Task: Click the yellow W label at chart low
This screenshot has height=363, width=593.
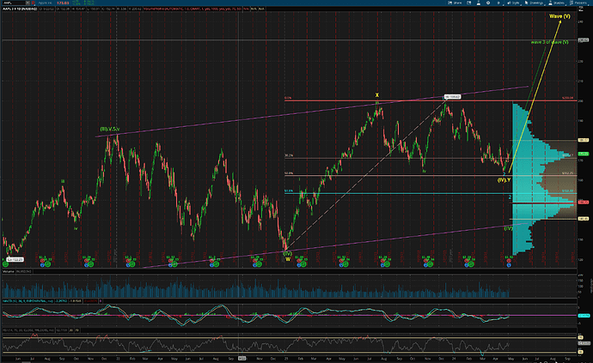Action: 287,258
